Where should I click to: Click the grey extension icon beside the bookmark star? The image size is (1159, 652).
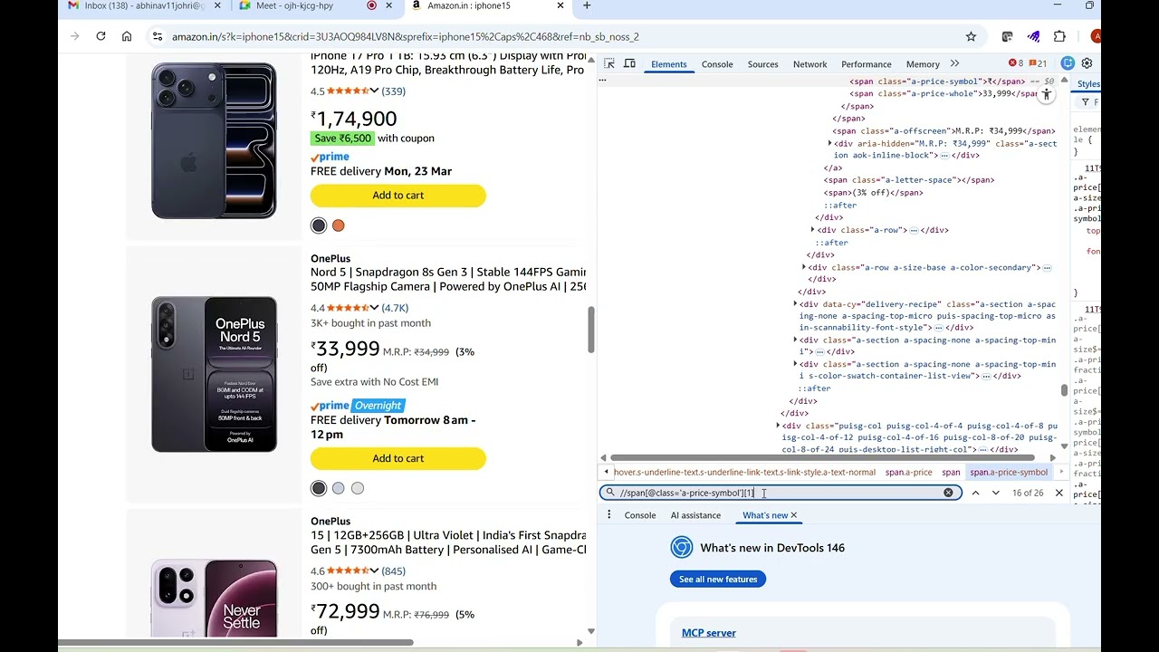1007,36
